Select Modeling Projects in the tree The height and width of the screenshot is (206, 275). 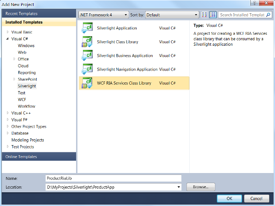(27, 140)
